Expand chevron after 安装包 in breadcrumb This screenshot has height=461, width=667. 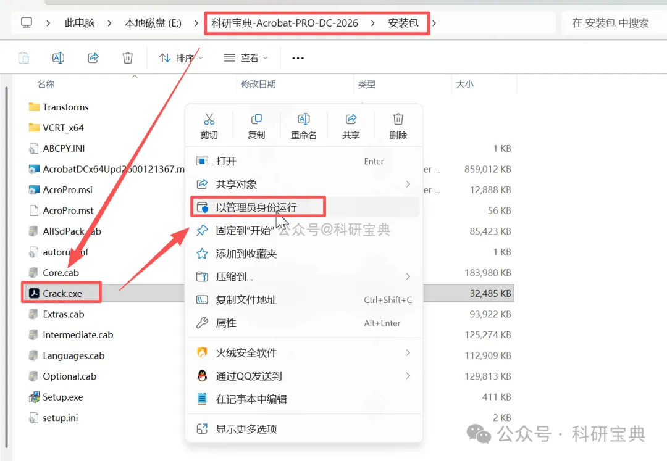point(434,23)
